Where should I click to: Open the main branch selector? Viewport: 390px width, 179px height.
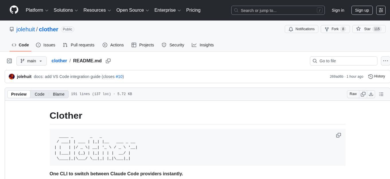(x=31, y=61)
